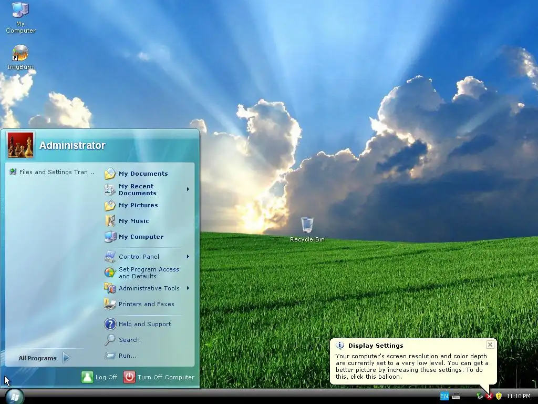The height and width of the screenshot is (404, 538).
Task: Expand Administrative Tools submenu arrow
Action: click(x=188, y=288)
